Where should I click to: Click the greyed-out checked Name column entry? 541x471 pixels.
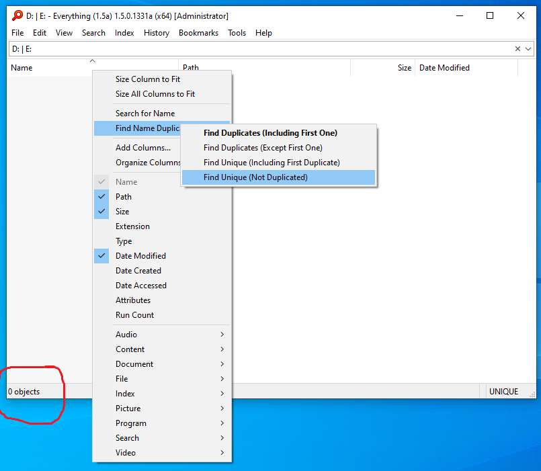coord(137,182)
